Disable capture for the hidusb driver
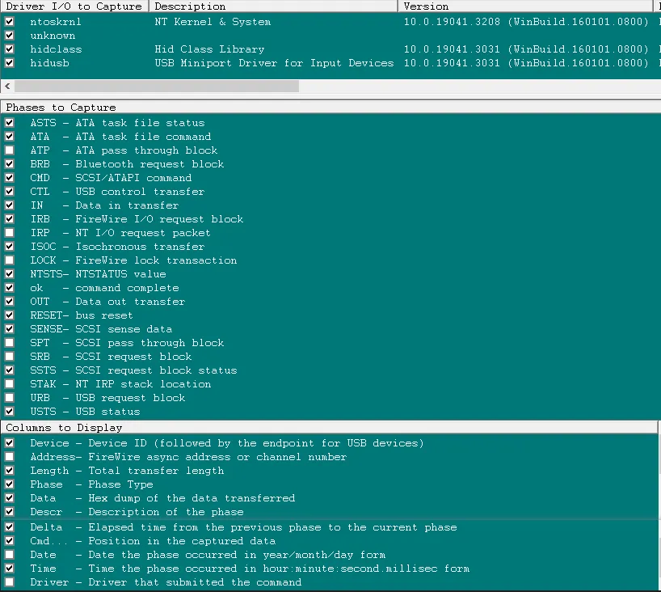 coord(9,63)
